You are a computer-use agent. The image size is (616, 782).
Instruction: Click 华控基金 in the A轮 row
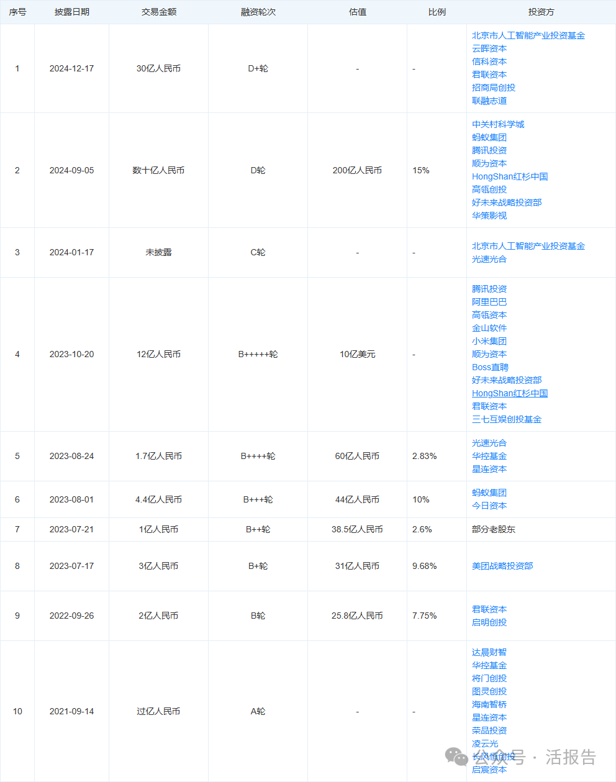[x=489, y=665]
